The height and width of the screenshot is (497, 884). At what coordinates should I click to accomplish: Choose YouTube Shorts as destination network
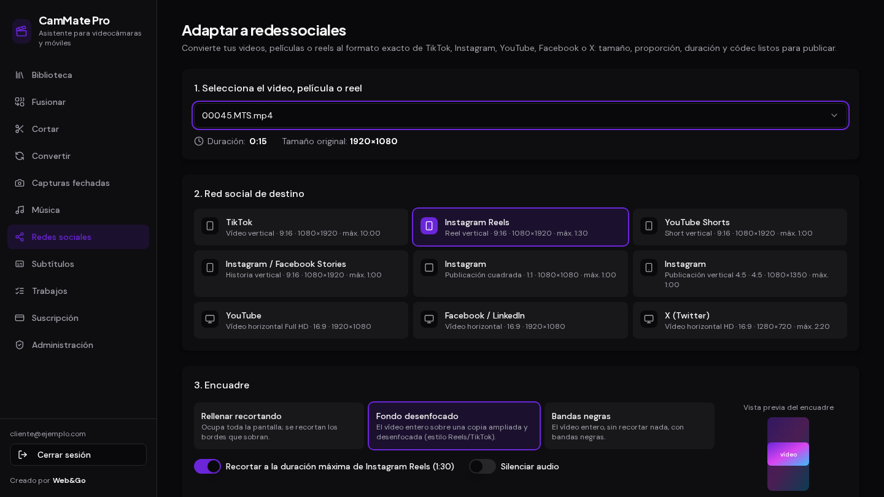click(740, 227)
